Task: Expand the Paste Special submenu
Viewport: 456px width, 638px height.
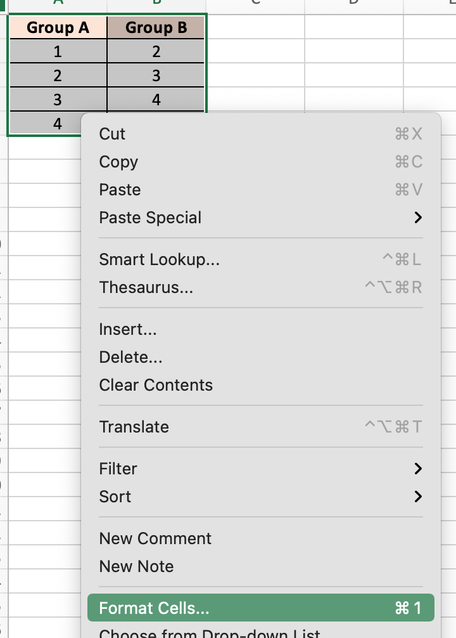Action: tap(150, 218)
